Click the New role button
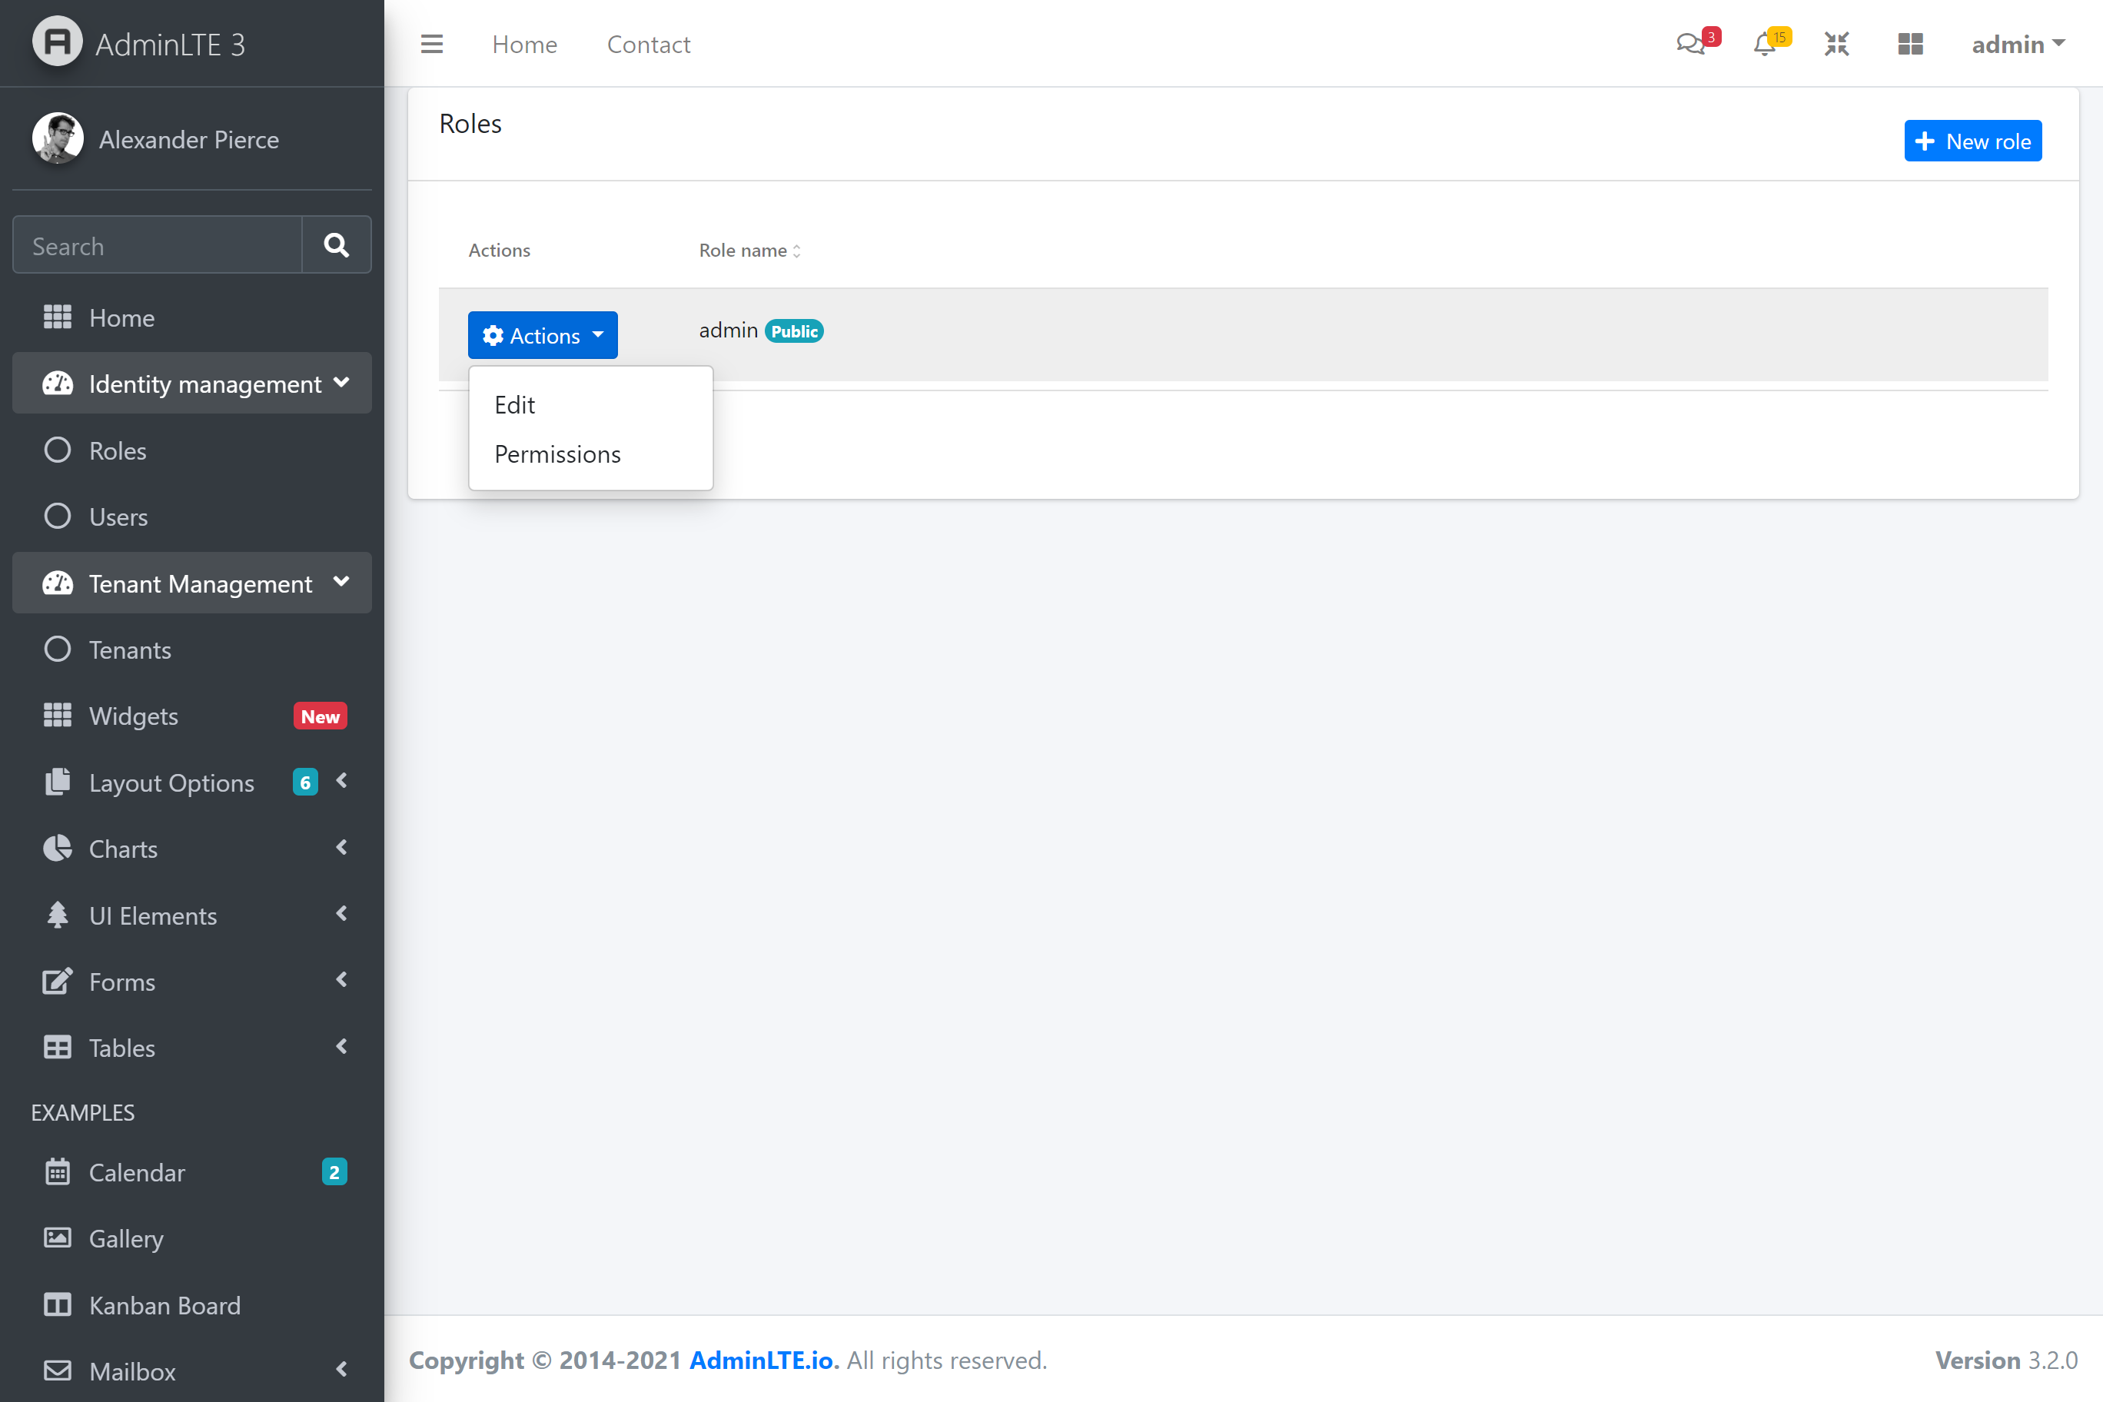The image size is (2103, 1402). coord(1972,141)
